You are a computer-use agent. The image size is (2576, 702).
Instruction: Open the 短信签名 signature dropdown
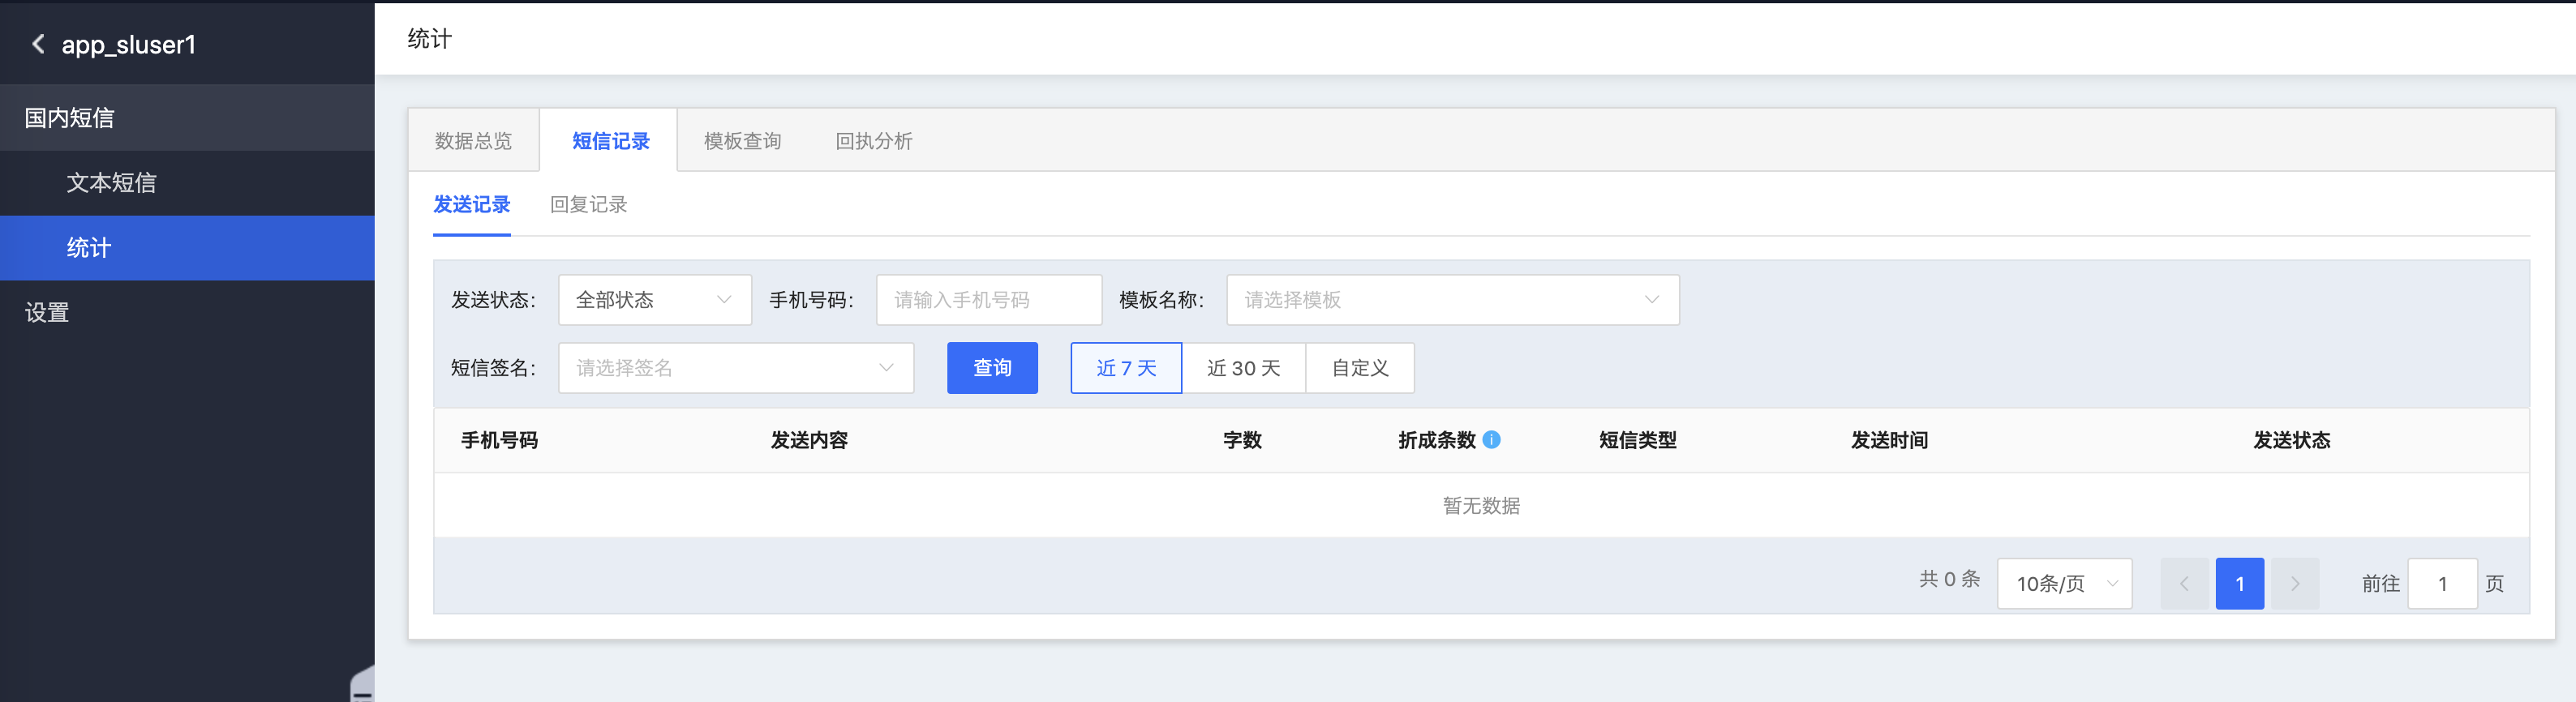(736, 368)
